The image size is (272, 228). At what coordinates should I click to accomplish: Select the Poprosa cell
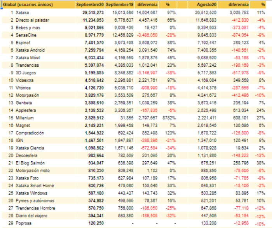click(x=23, y=223)
